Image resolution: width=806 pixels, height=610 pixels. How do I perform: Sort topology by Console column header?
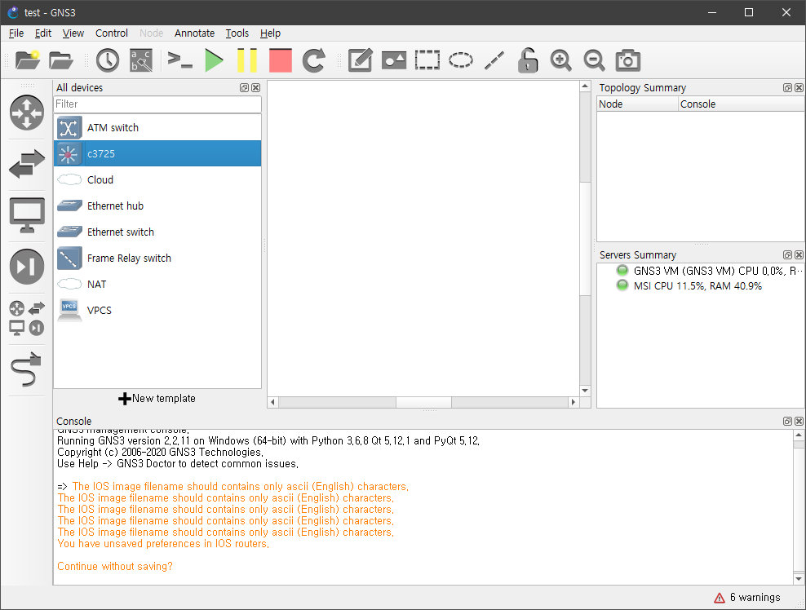point(742,104)
